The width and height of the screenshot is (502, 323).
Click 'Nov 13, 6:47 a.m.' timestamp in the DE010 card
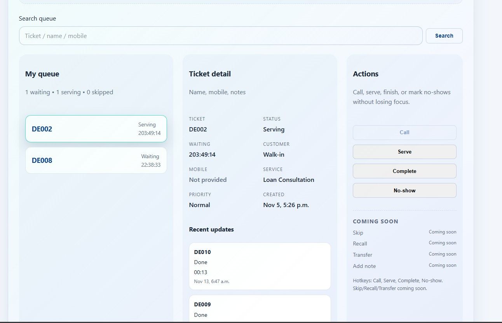tap(212, 282)
